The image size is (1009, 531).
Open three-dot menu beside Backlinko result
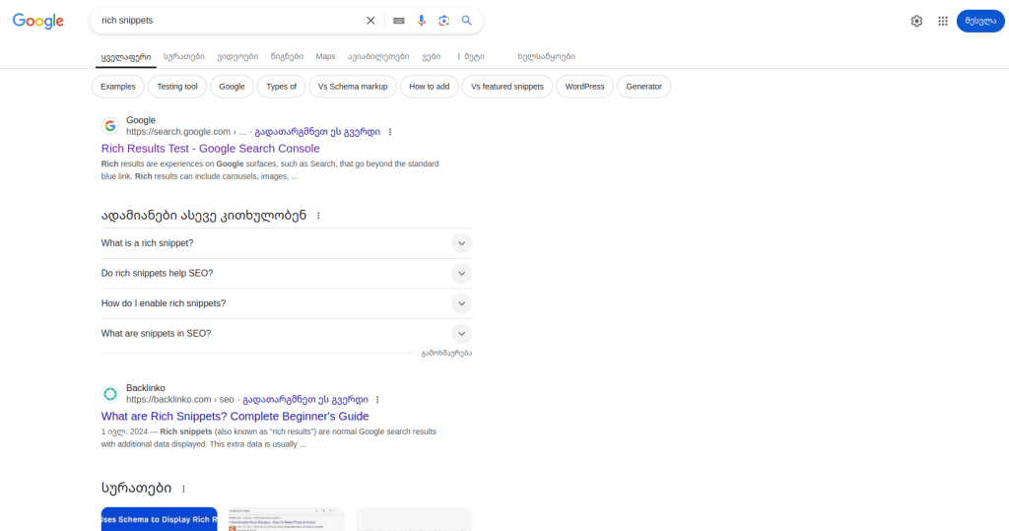pos(377,400)
